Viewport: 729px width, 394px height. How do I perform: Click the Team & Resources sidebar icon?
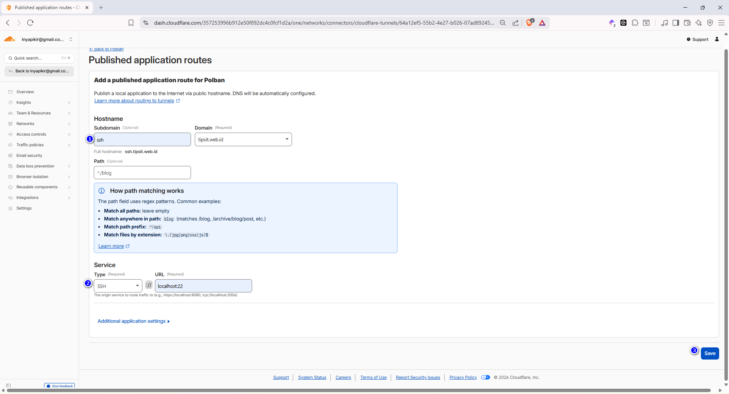point(10,113)
